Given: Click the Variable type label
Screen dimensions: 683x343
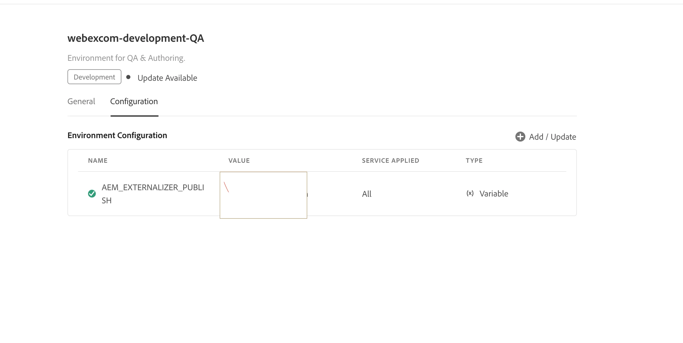Looking at the screenshot, I should pyautogui.click(x=494, y=194).
